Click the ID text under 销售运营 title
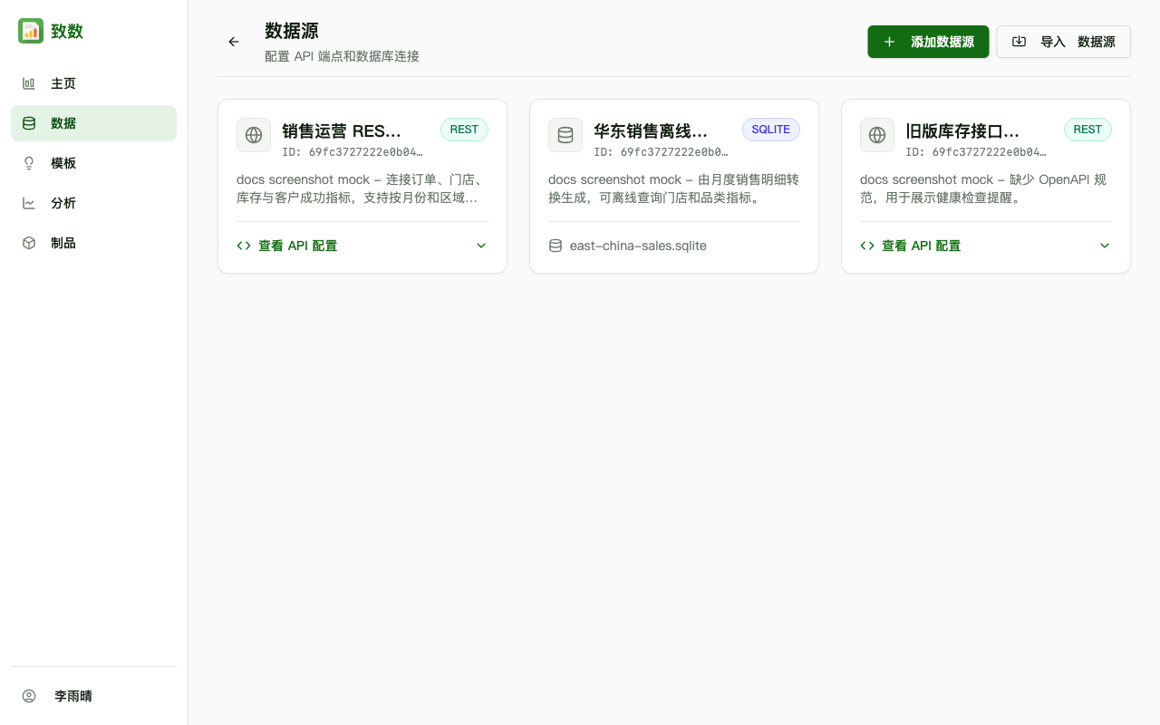The width and height of the screenshot is (1160, 725). pyautogui.click(x=353, y=152)
